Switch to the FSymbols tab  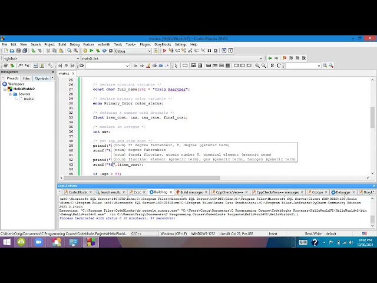click(41, 78)
